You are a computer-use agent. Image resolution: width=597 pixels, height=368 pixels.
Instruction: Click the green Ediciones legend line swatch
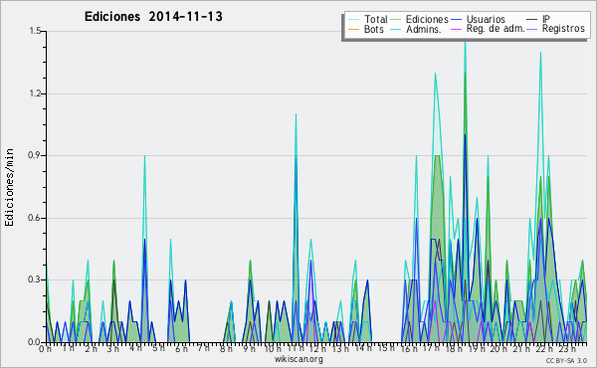click(396, 20)
